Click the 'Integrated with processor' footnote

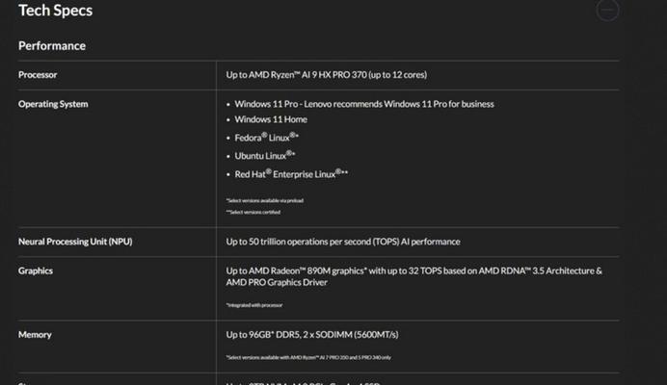(x=253, y=305)
